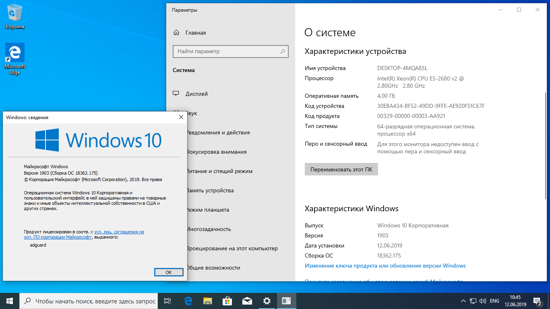This screenshot has height=309, width=550.
Task: Select 'Проецирование на этот компьютер' in sidebar
Action: coord(232,248)
